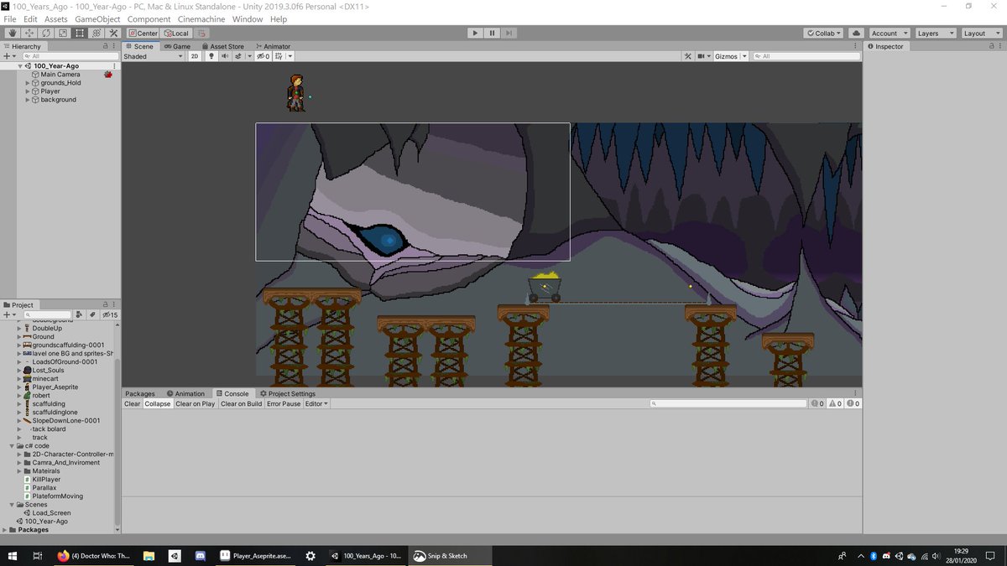Toggle Error Pause in the Console
The image size is (1007, 566).
click(x=284, y=403)
